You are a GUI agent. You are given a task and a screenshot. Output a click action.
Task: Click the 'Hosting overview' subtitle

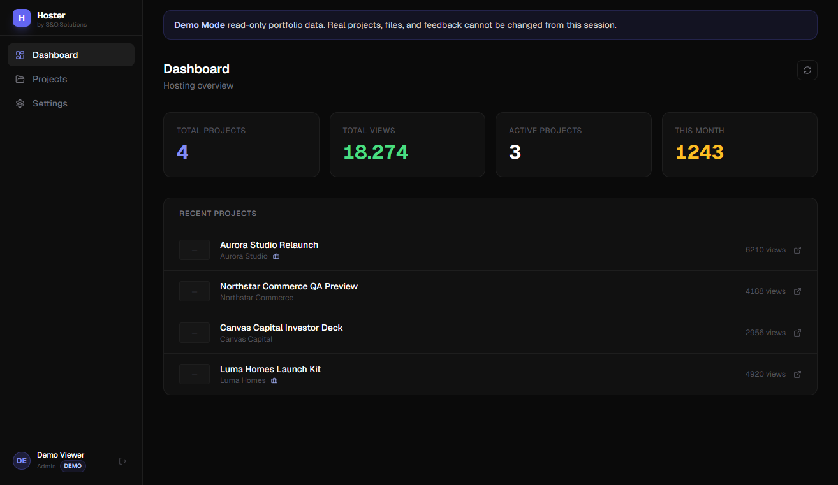198,85
